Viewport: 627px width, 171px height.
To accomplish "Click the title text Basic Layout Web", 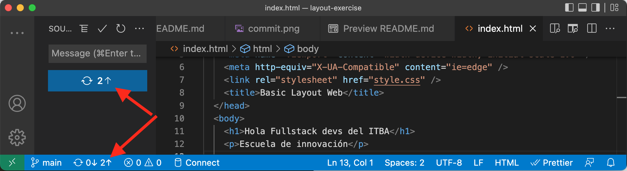I will point(301,93).
